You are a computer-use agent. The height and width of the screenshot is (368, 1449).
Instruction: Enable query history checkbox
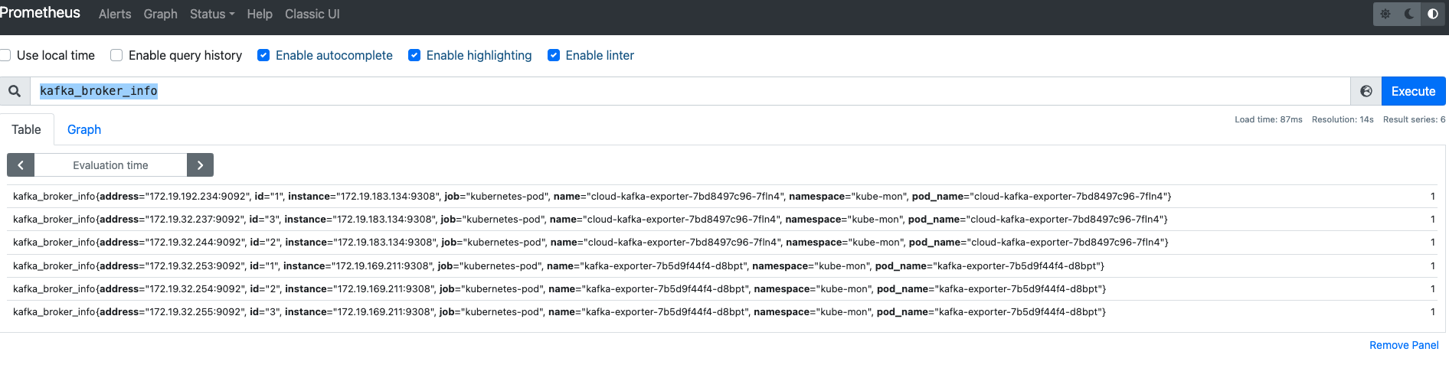point(116,55)
